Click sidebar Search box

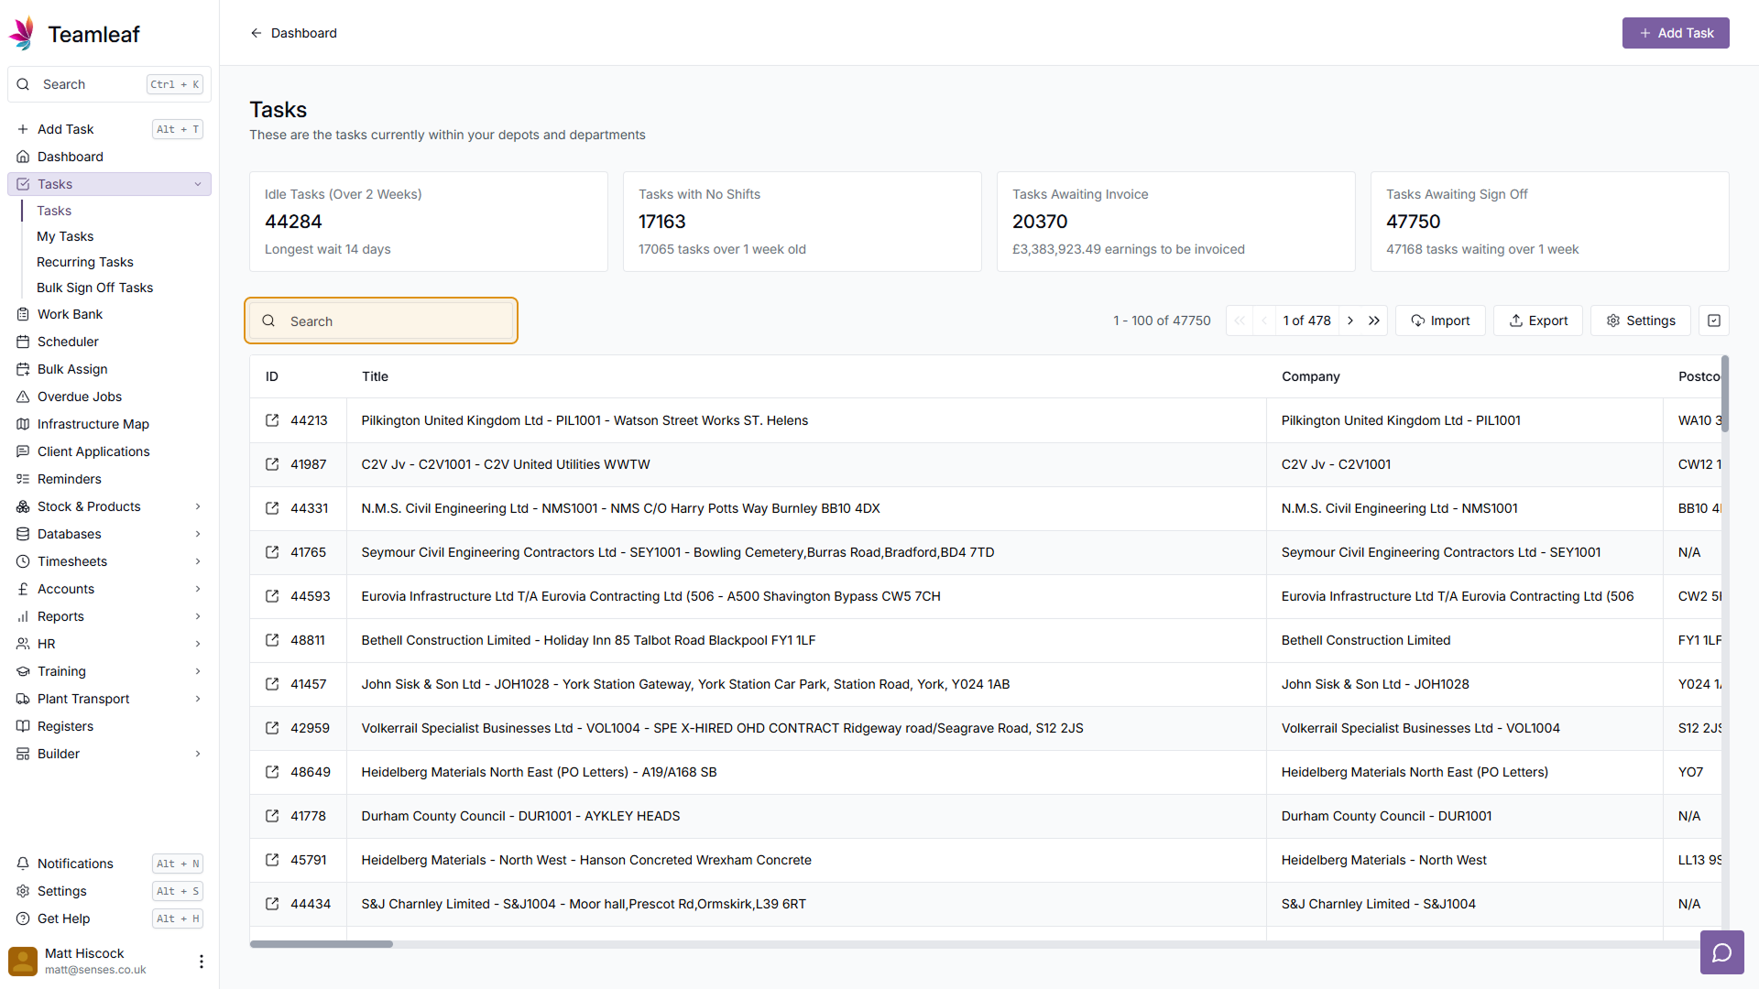[109, 84]
